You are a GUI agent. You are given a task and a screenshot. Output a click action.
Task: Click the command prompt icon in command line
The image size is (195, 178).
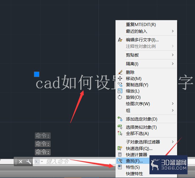coord(37,162)
